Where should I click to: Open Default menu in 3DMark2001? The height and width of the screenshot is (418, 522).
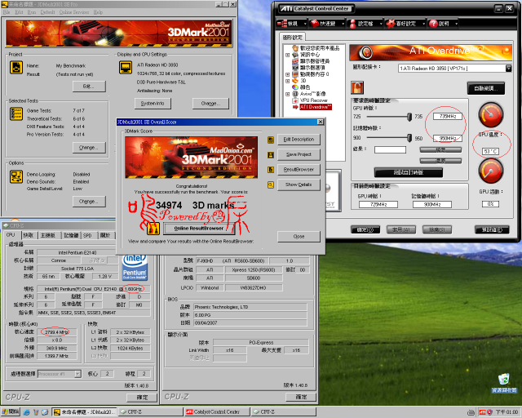[47, 12]
